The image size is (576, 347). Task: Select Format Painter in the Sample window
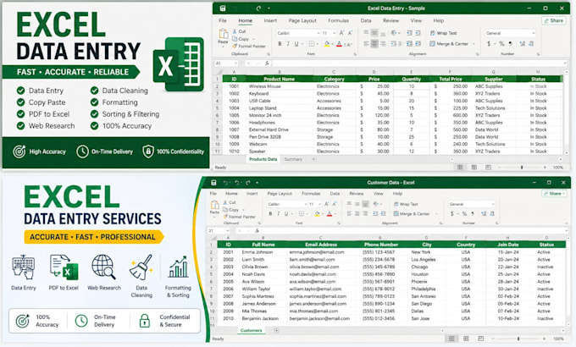point(249,46)
